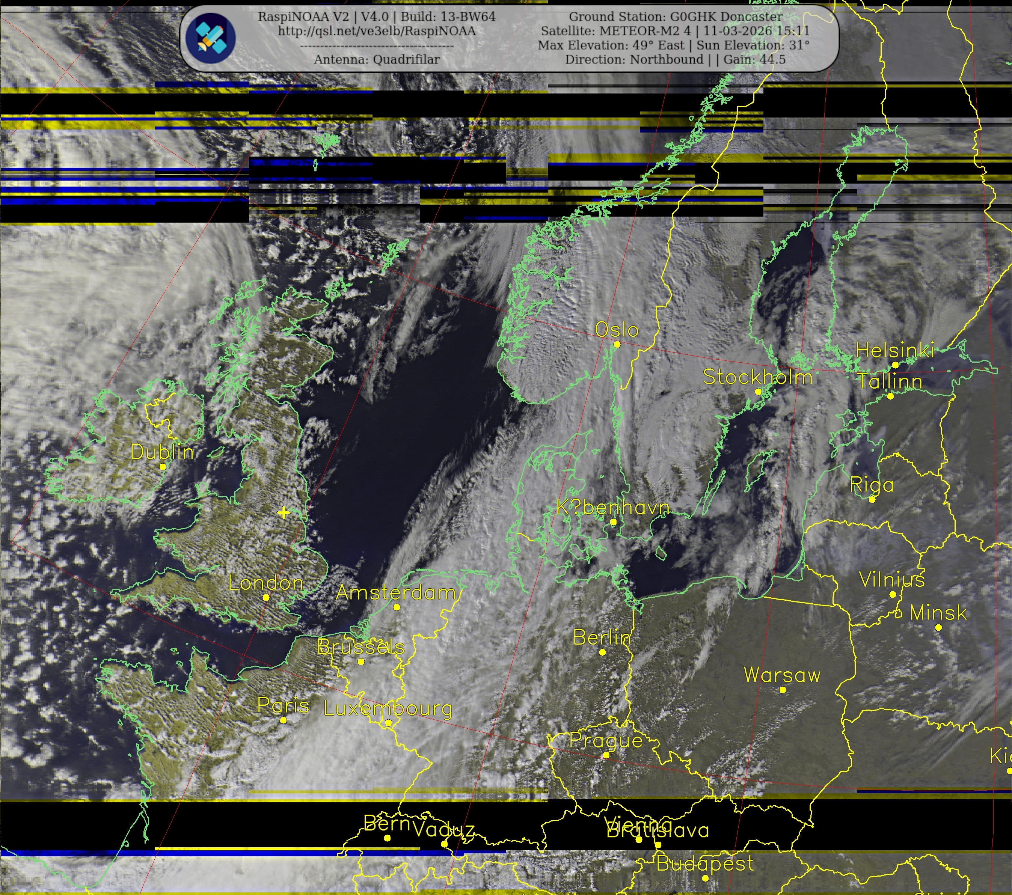Click the Warsaw city marker dot

pyautogui.click(x=783, y=690)
